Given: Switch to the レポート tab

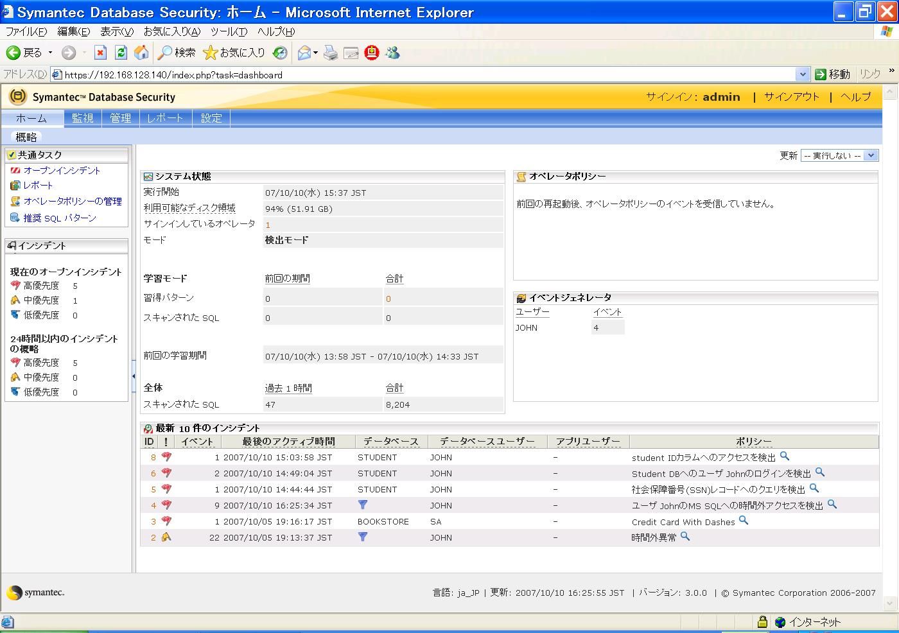Looking at the screenshot, I should click(165, 118).
